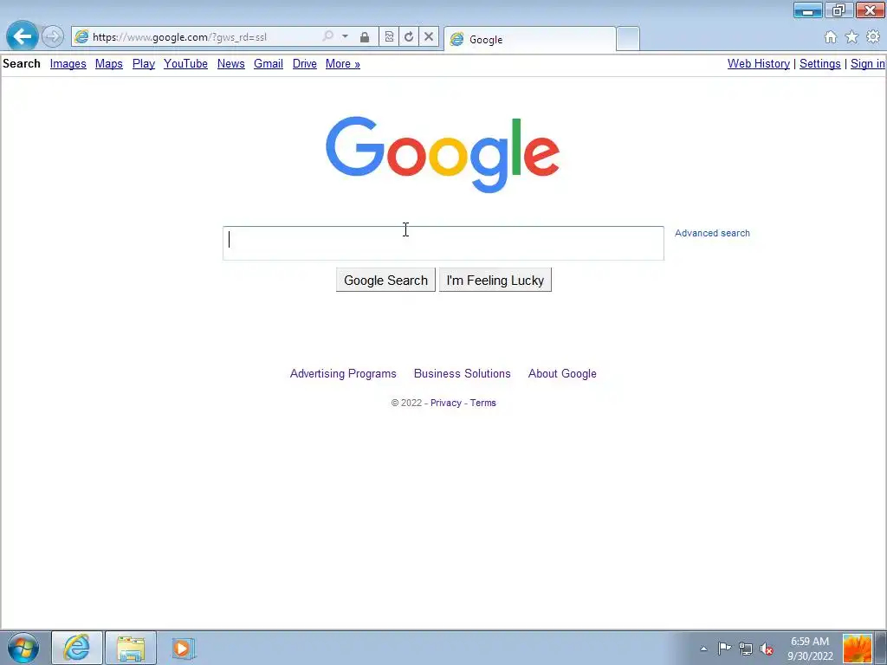Toggle the Compatibility View icon
The height and width of the screenshot is (665, 887).
pos(389,36)
